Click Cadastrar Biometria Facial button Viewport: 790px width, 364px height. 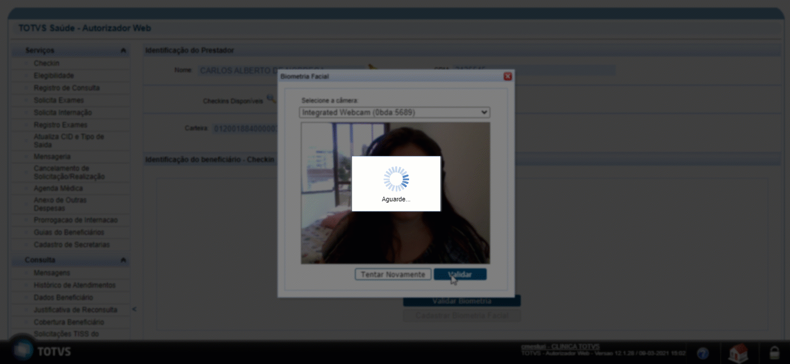tap(461, 316)
